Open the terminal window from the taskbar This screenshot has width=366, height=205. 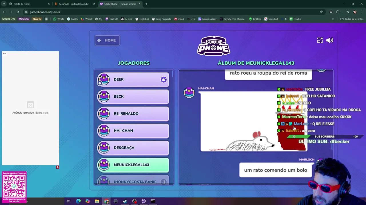tap(153, 201)
